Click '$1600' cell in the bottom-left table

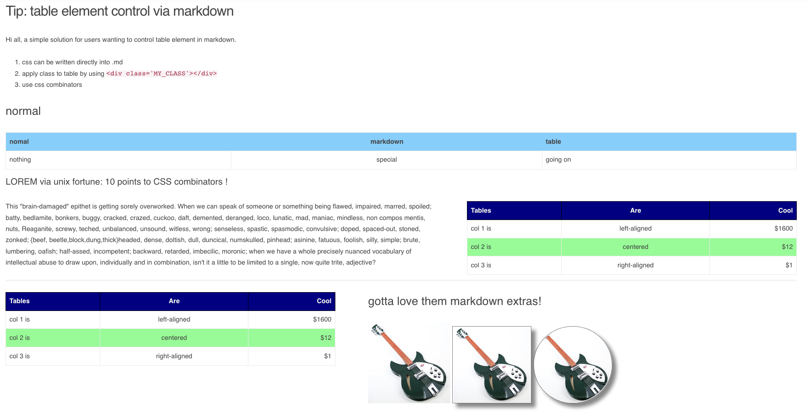(x=291, y=320)
